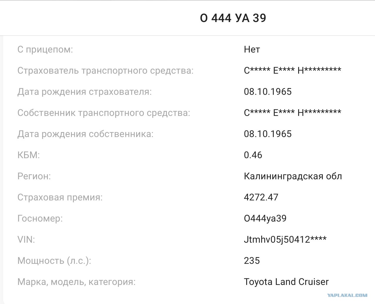Click the insurer birth date 08.10.1965
Image resolution: width=375 pixels, height=304 pixels.
click(x=268, y=92)
